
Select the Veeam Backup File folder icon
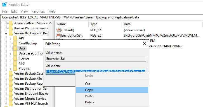pos(11,79)
